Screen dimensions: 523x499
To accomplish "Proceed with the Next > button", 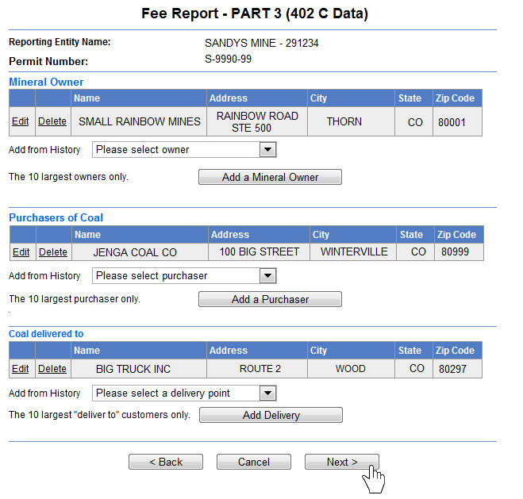I will point(342,462).
